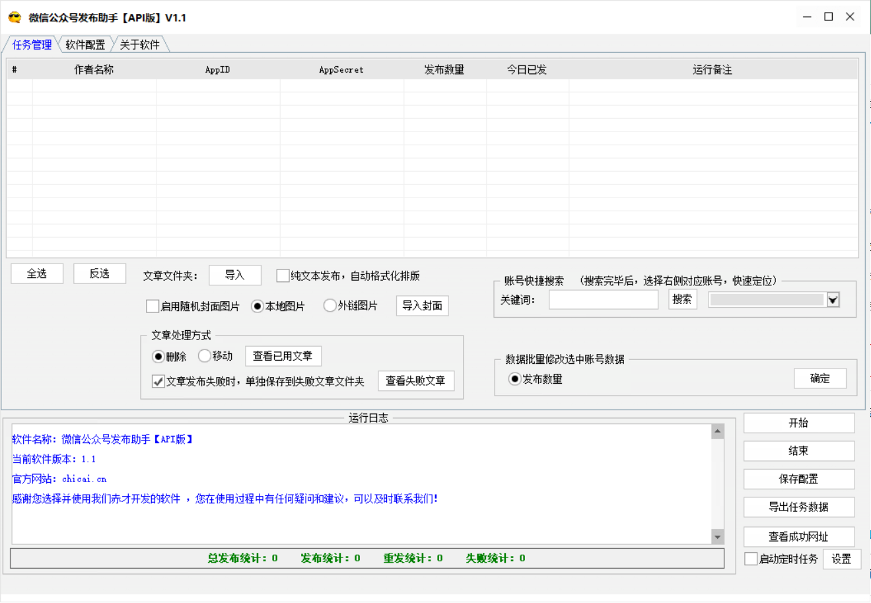Click the 运行备注 column header
Image resolution: width=871 pixels, height=603 pixels.
click(713, 69)
